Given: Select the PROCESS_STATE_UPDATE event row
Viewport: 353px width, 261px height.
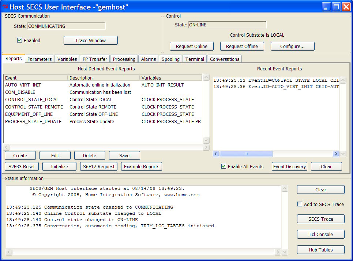Looking at the screenshot, I should (103, 121).
